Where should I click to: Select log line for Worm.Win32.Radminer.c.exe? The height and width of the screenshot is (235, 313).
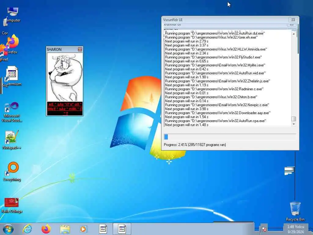[x=214, y=89]
